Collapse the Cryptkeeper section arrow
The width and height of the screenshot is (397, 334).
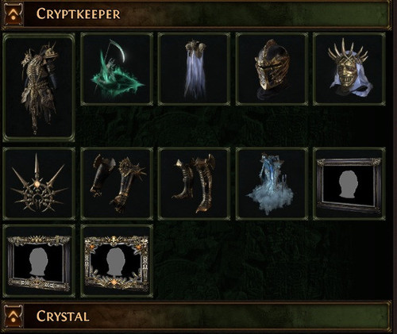pos(13,13)
